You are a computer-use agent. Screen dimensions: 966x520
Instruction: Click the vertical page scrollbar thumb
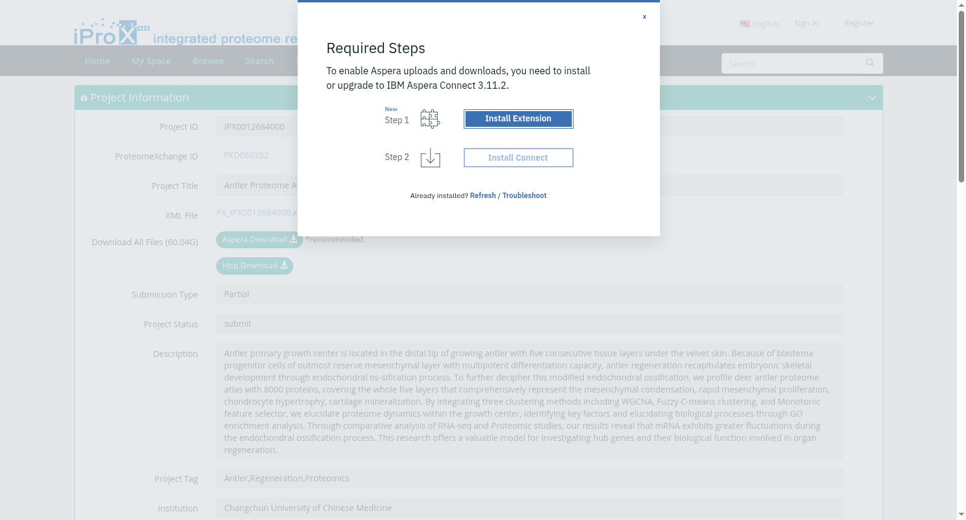click(x=961, y=97)
